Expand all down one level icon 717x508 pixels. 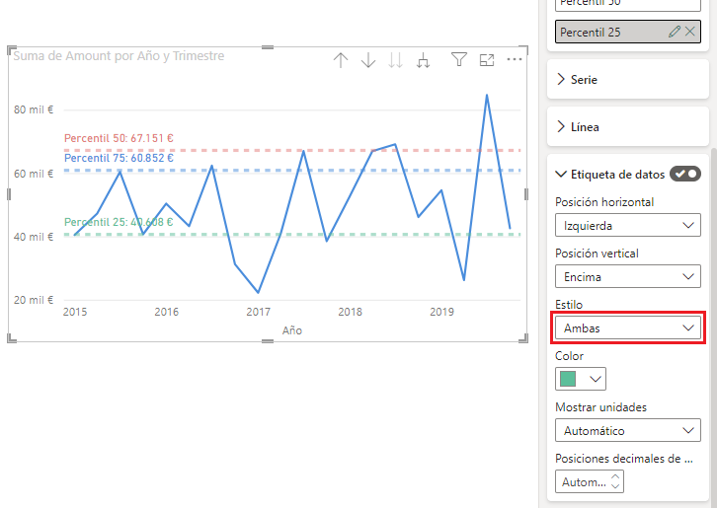point(424,60)
